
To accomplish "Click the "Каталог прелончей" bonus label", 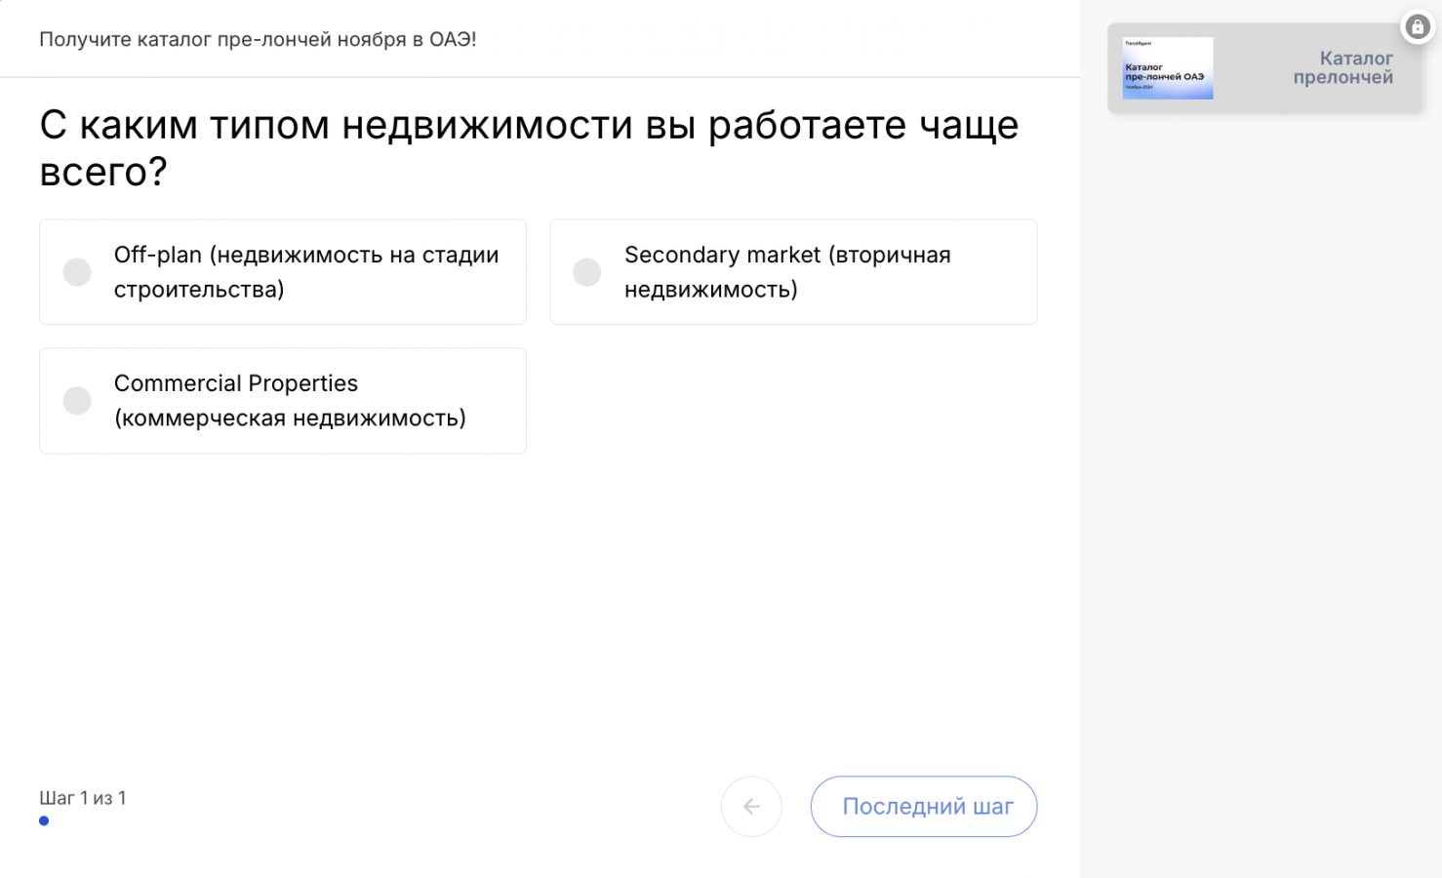I will click(x=1342, y=68).
